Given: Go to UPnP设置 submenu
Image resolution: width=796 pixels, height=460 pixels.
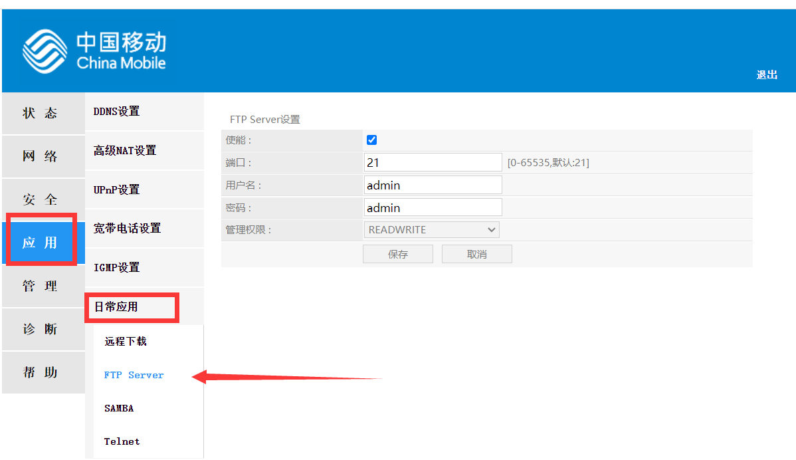Looking at the screenshot, I should pyautogui.click(x=144, y=189).
